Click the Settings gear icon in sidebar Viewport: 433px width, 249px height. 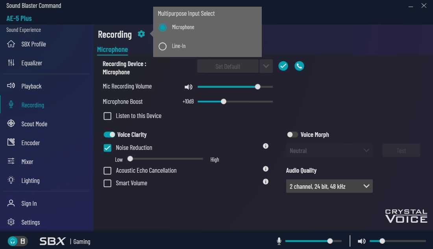tap(11, 222)
